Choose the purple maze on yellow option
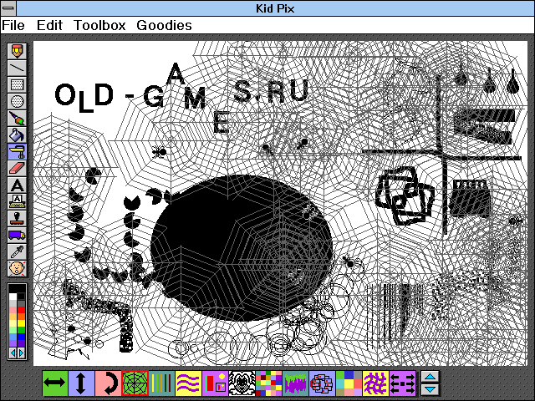This screenshot has height=401, width=535. (x=375, y=383)
